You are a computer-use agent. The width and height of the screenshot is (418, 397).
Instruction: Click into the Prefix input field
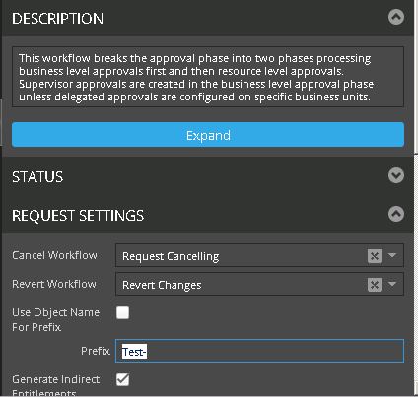point(259,351)
